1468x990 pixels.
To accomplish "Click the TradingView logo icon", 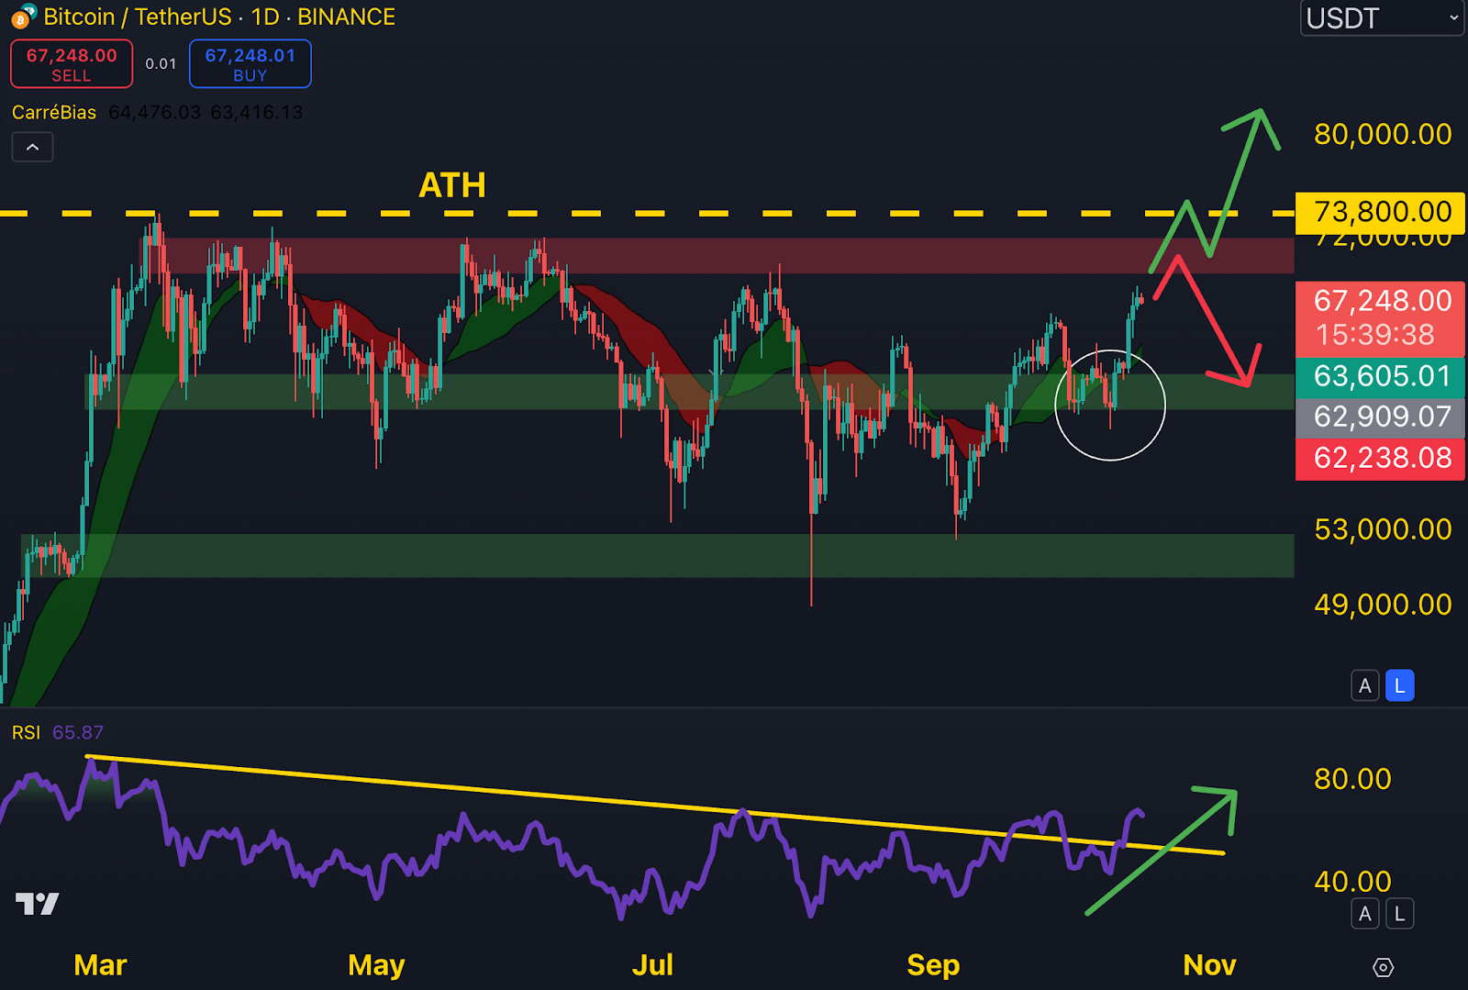I will click(x=38, y=904).
